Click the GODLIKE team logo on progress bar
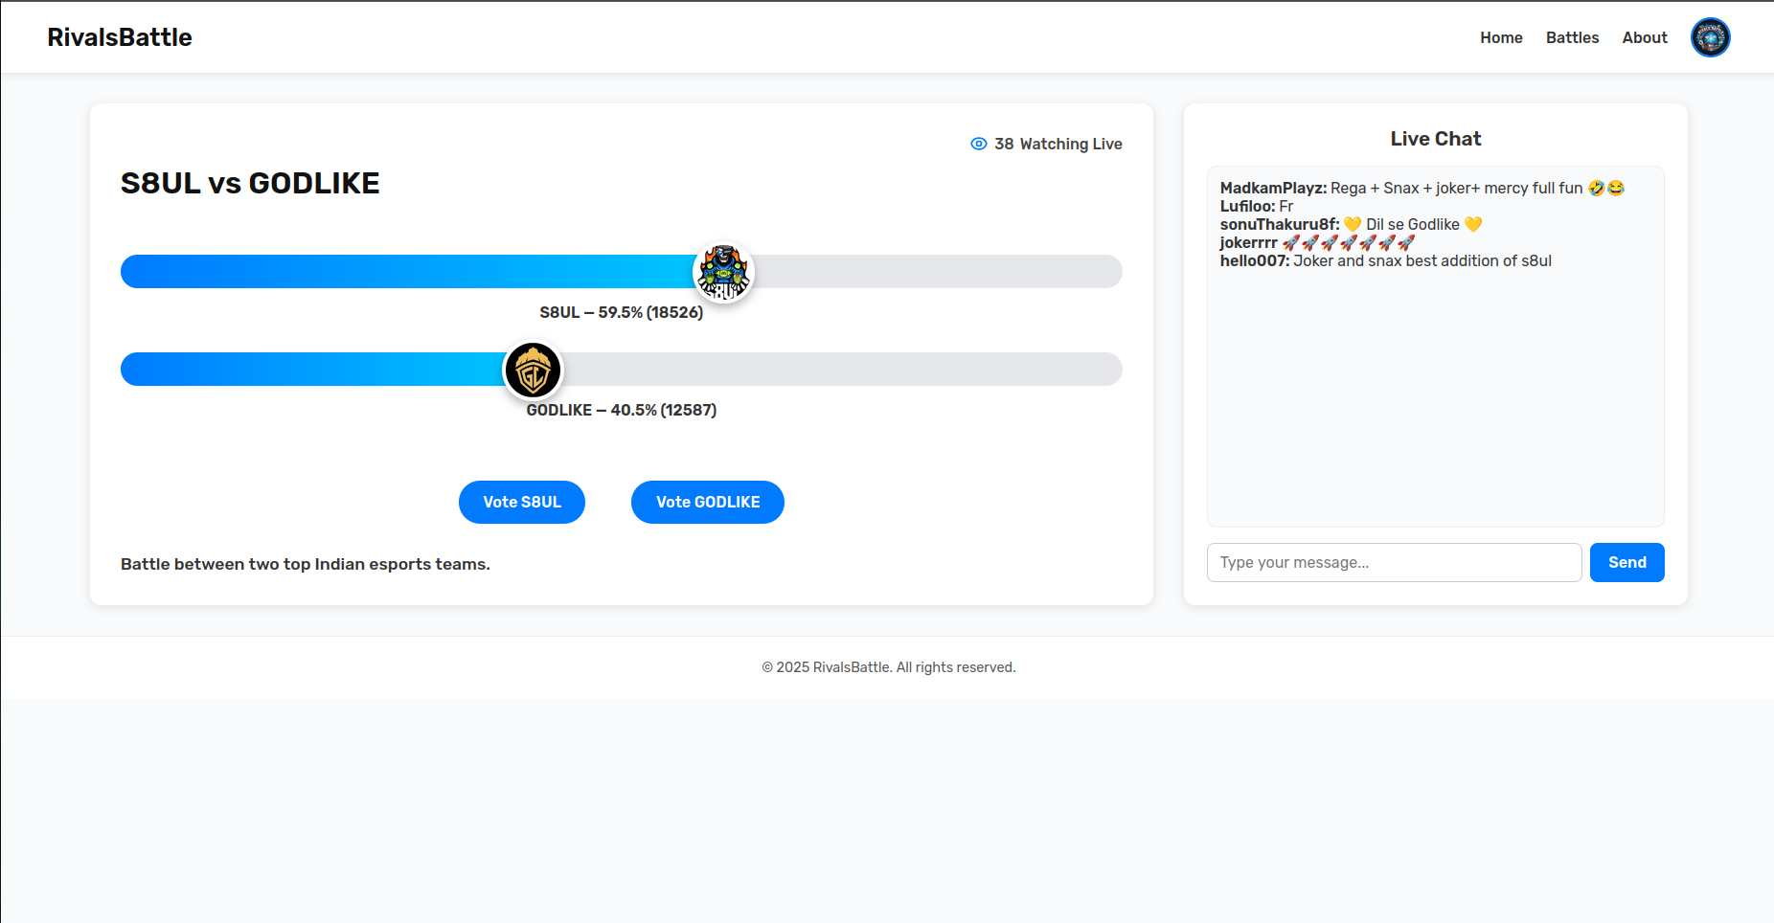This screenshot has height=923, width=1774. pos(533,370)
